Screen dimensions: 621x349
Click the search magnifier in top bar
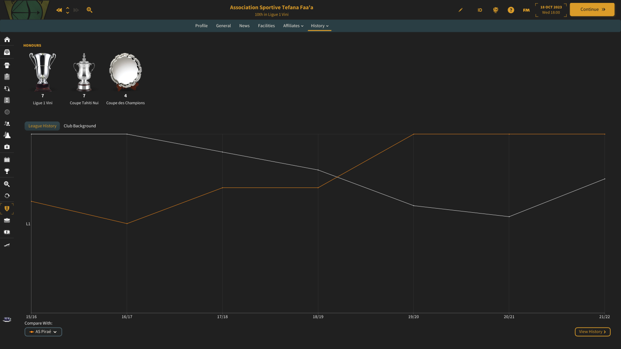[89, 10]
